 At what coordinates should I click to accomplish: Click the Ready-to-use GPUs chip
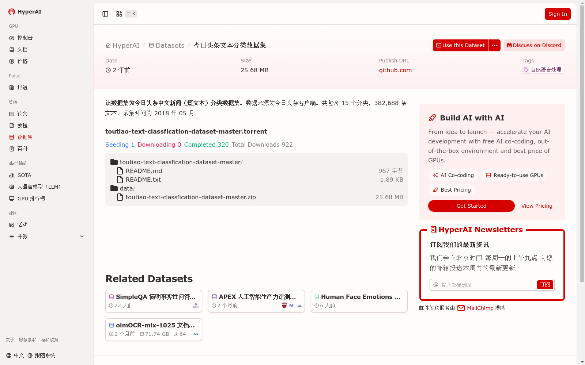(514, 175)
